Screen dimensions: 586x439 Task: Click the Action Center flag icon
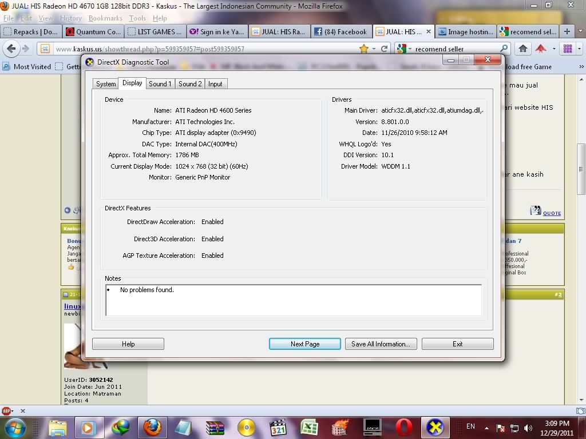[x=500, y=428]
